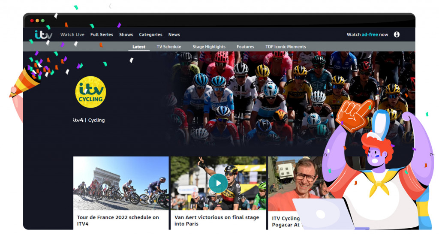Open Watch Live in the navigation
Image resolution: width=439 pixels, height=235 pixels.
tap(72, 34)
